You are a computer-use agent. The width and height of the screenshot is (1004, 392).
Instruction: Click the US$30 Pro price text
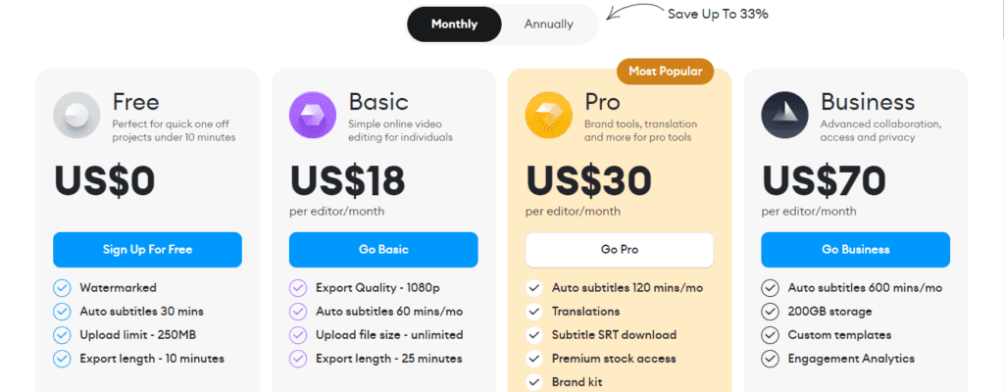pyautogui.click(x=588, y=180)
